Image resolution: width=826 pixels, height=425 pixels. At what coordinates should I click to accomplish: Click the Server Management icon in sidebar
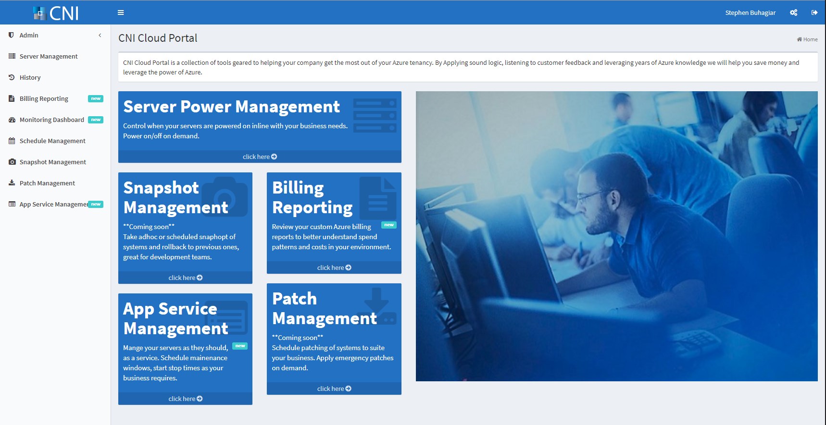[12, 56]
